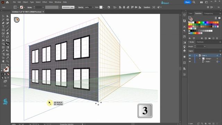This screenshot has width=222, height=125.
Task: Click the Stroke label link in control bar
Action: pyautogui.click(x=29, y=7)
